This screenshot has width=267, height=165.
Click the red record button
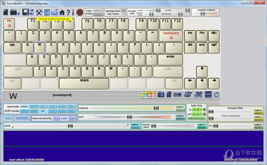click(80, 12)
